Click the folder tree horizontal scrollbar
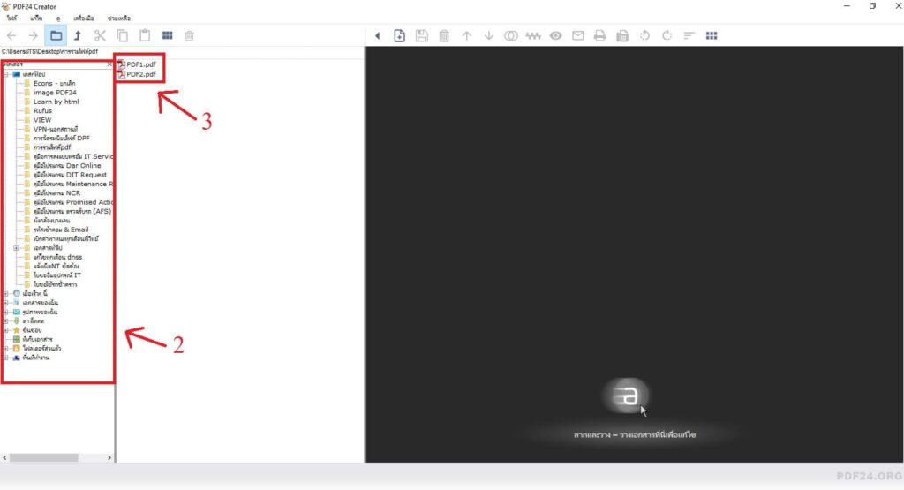The image size is (904, 490). (x=57, y=458)
